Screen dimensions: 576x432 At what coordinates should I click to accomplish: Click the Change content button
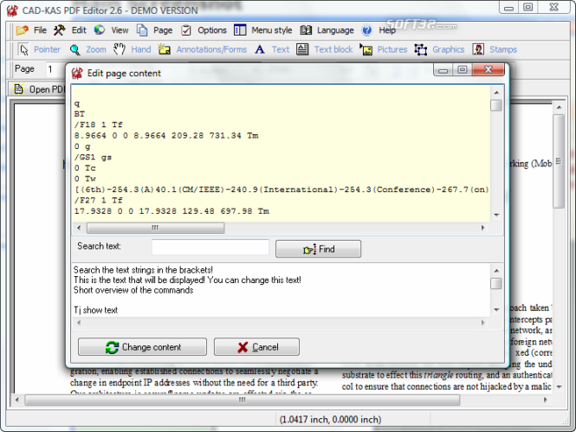coord(143,347)
